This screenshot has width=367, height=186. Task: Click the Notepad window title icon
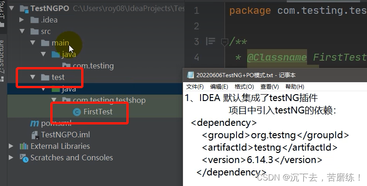pos(190,75)
